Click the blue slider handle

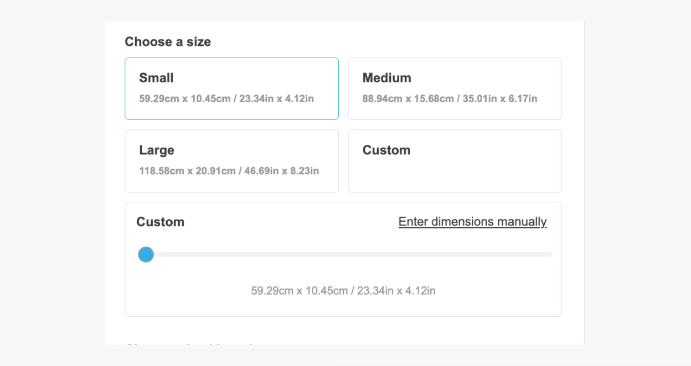[146, 254]
